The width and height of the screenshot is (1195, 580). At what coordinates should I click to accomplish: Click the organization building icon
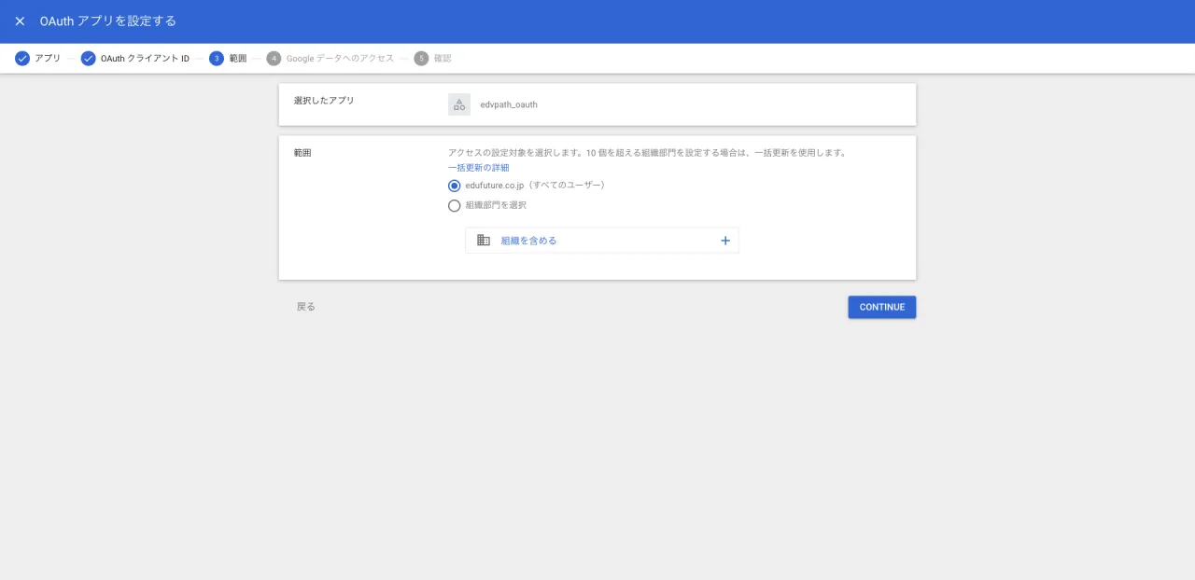coord(484,241)
